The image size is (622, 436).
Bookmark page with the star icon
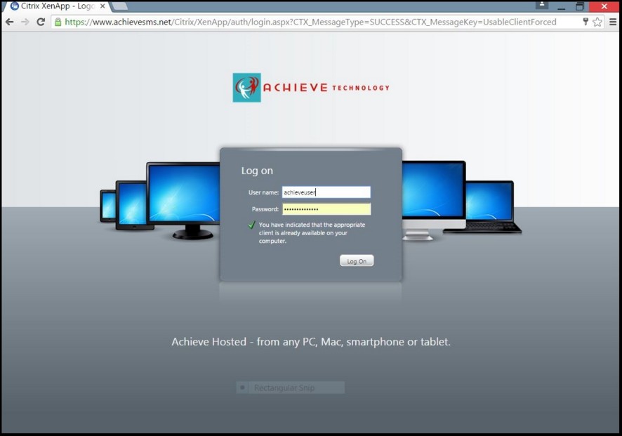tap(597, 22)
